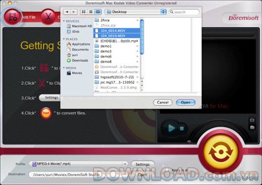Click Start icon in Getting Started step 4
The width and height of the screenshot is (262, 185).
click(46, 113)
